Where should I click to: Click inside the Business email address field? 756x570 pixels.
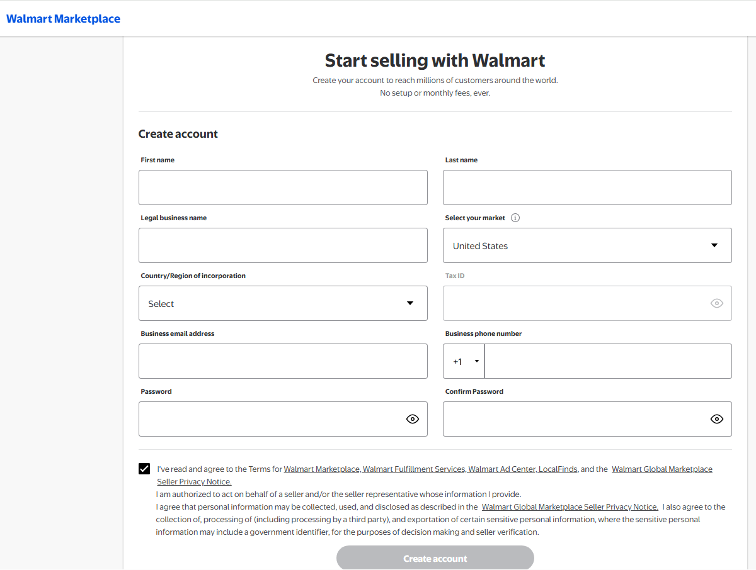[283, 360]
